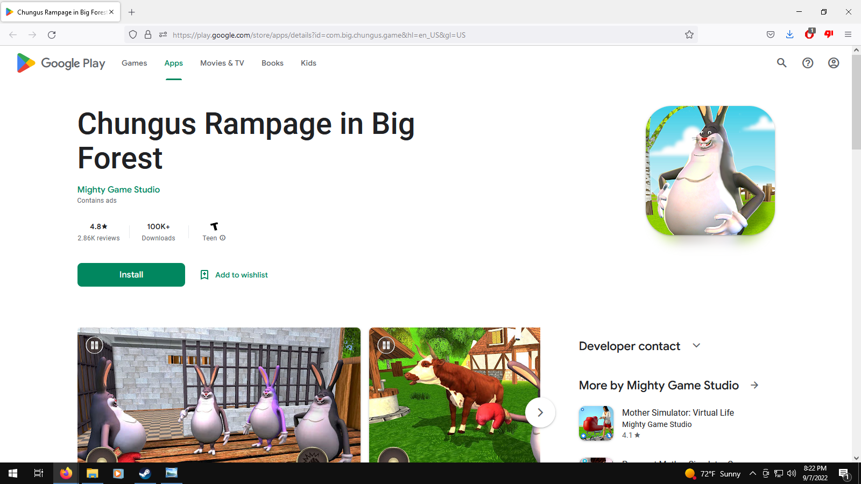
Task: Show next screenshots with arrow button
Action: click(540, 412)
